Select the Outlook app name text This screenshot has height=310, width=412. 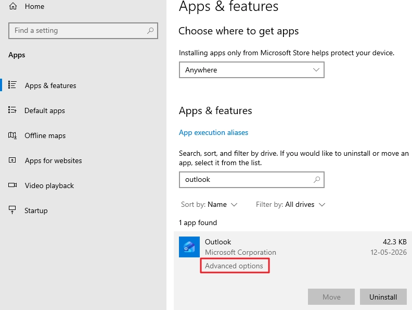218,242
